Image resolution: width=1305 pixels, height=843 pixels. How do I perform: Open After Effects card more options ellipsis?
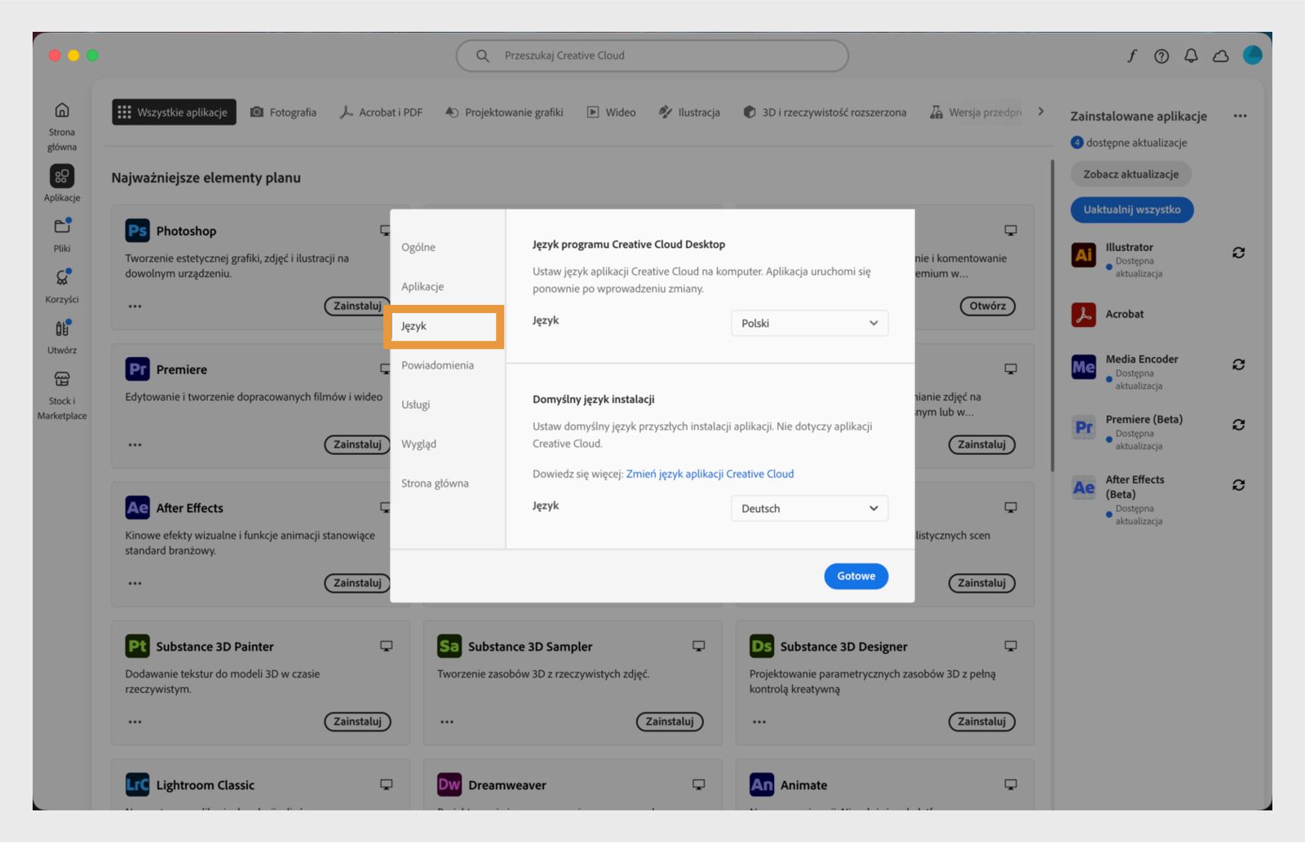135,584
